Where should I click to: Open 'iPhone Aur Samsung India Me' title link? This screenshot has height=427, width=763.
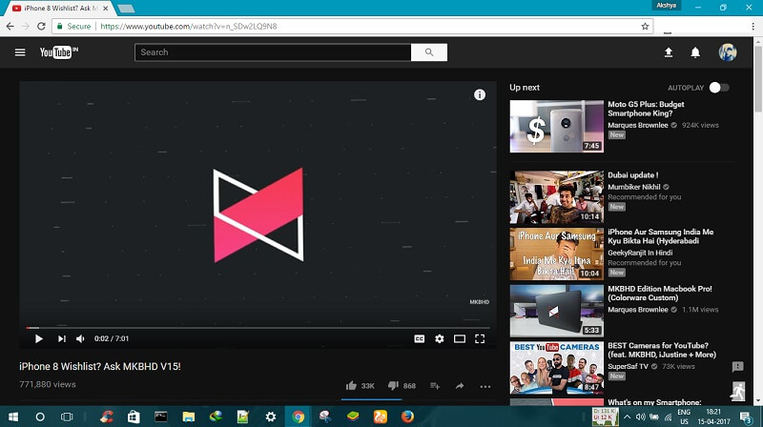[x=660, y=235]
